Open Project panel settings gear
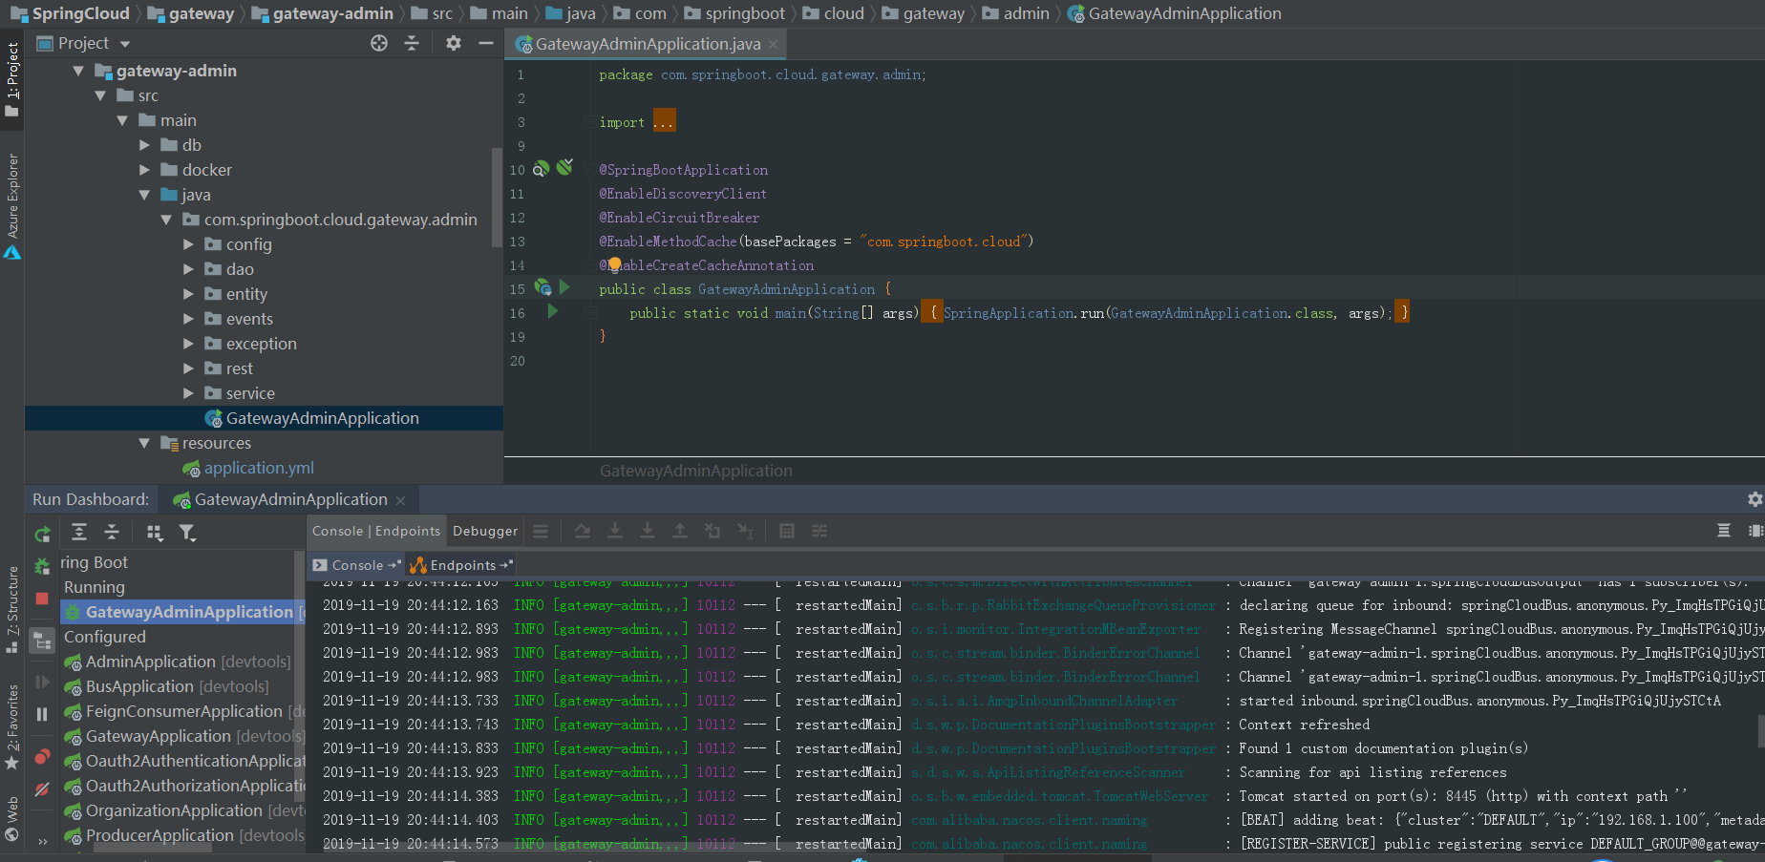The image size is (1765, 862). 453,43
